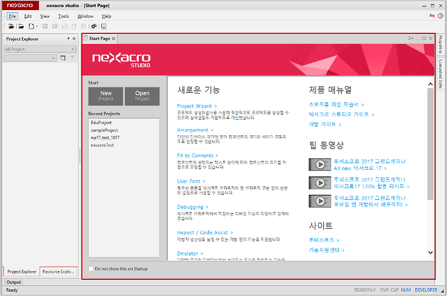Click the Open folder toolbar icon

(21, 26)
